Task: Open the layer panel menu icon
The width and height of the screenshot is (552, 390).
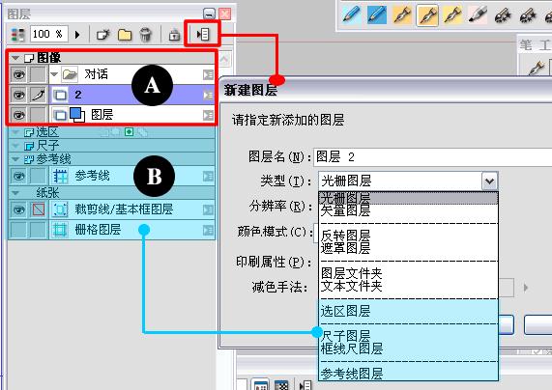Action: 203,34
